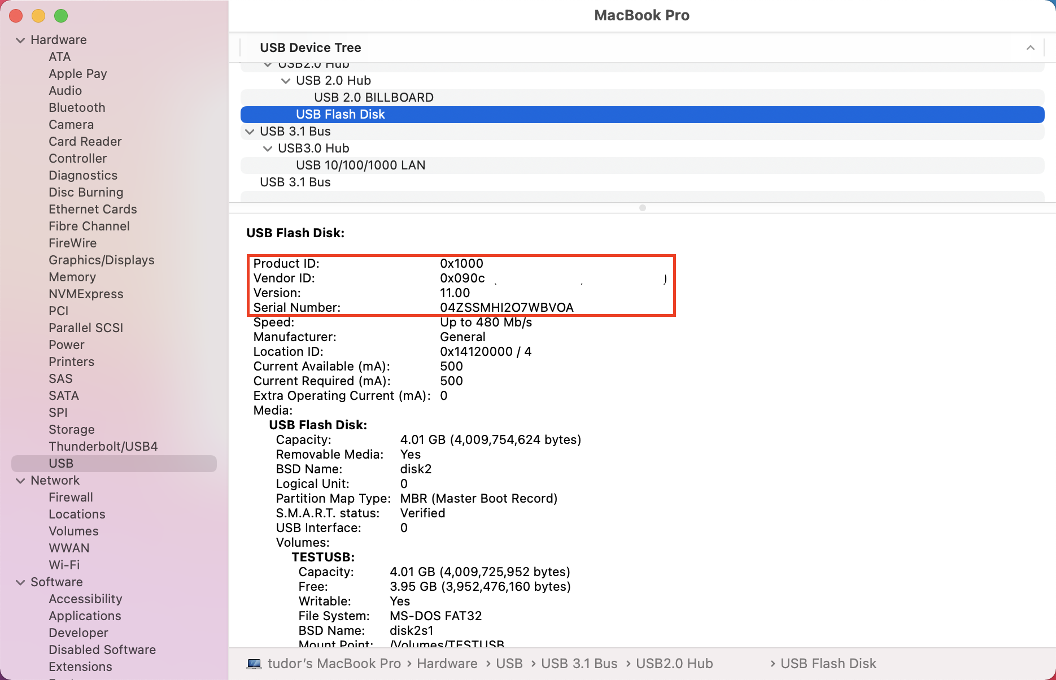The height and width of the screenshot is (680, 1056).
Task: Collapse the first USB 3.1 Bus node
Action: click(250, 132)
